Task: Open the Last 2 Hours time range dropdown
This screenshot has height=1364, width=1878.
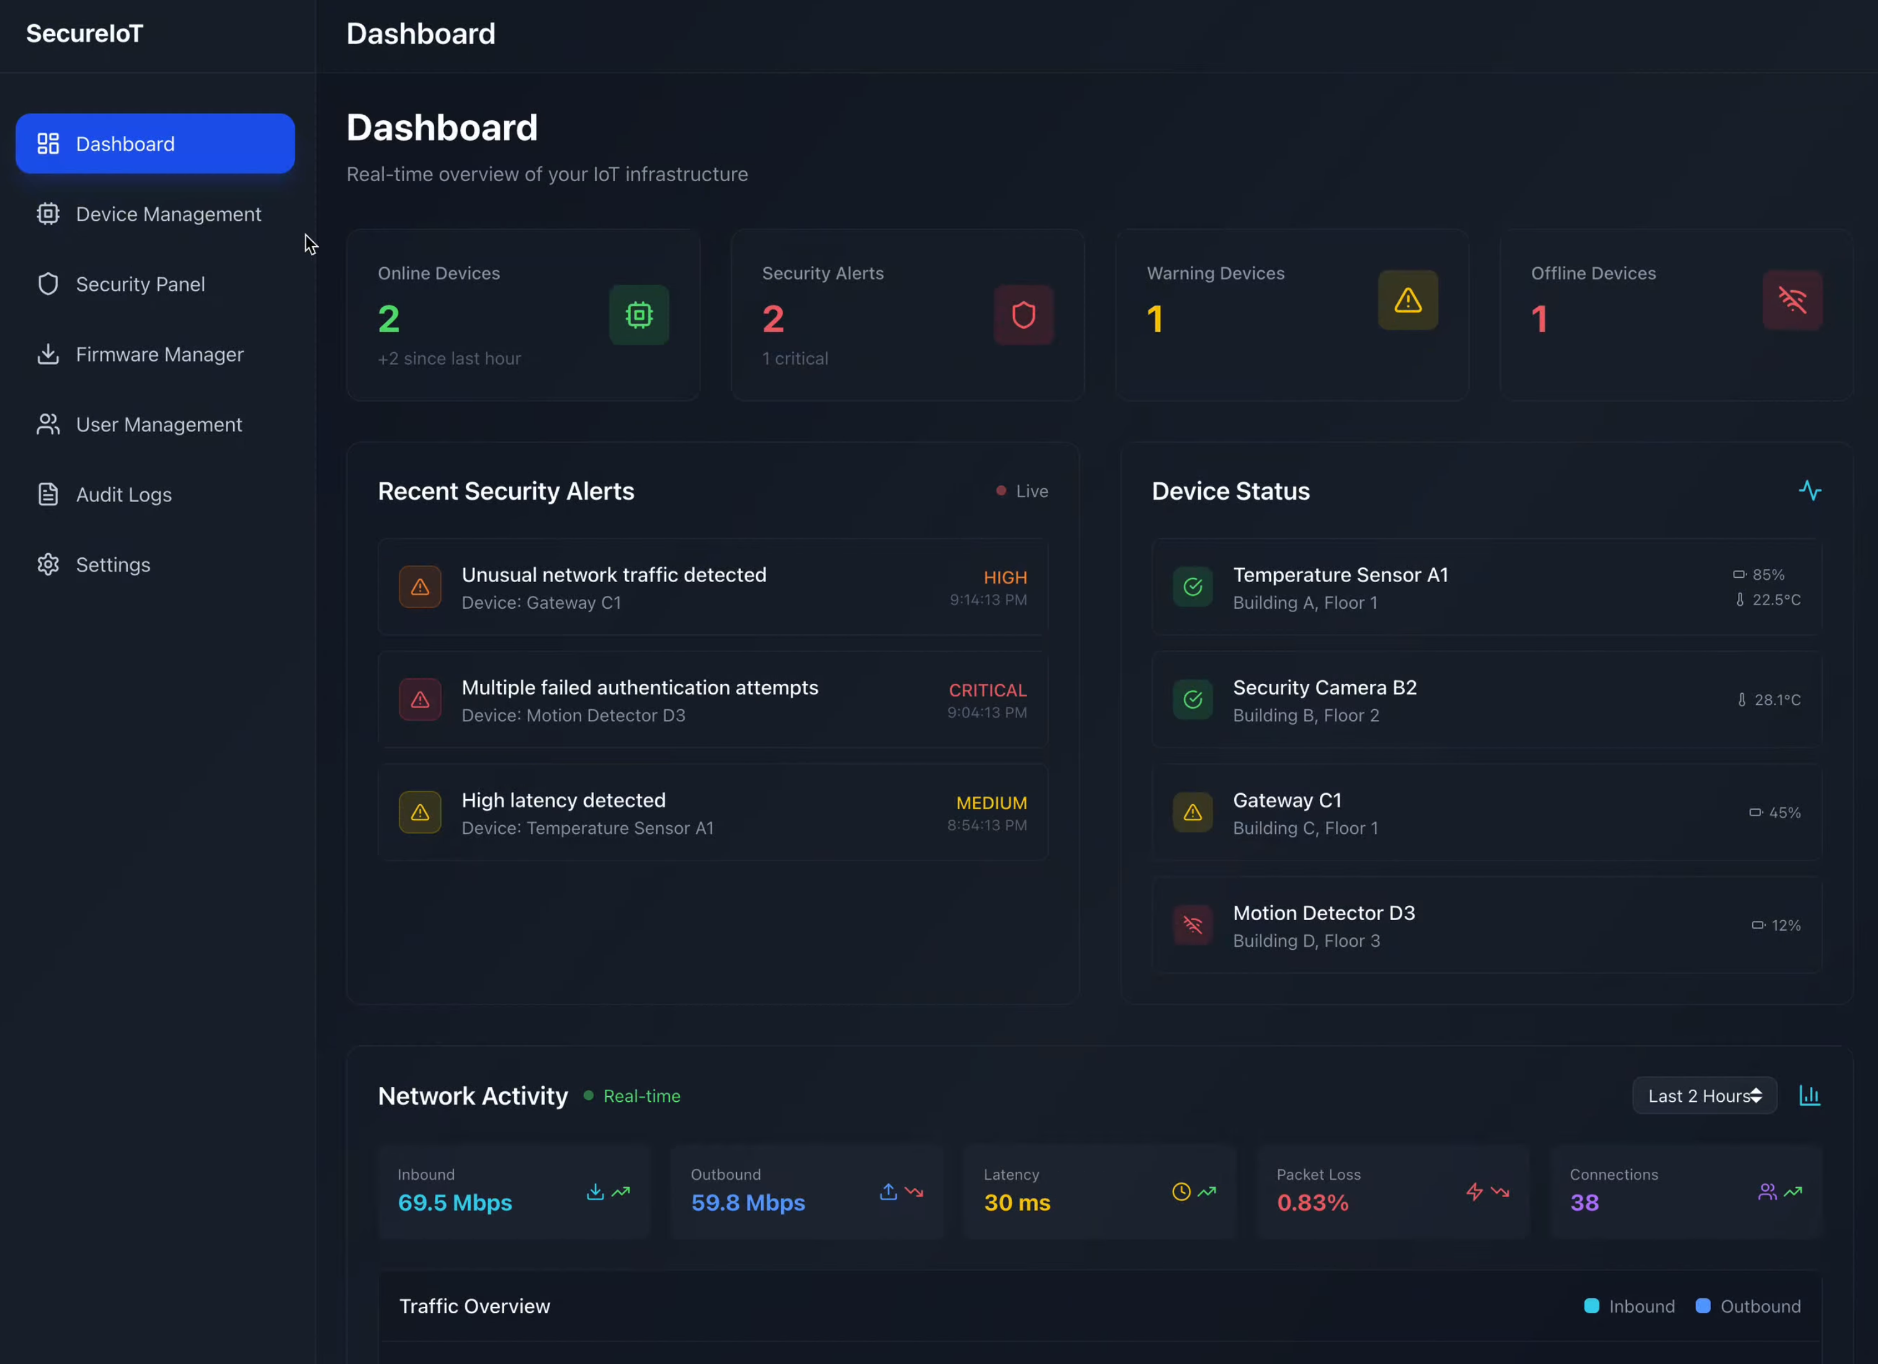Action: click(1703, 1095)
